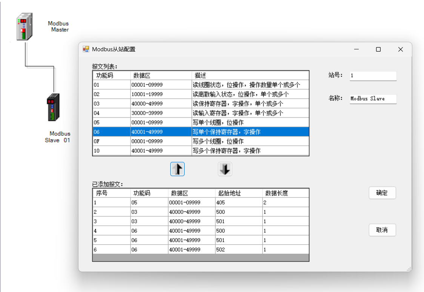The height and width of the screenshot is (292, 424).
Task: Select the 0F write multiple coils row
Action: pos(200,141)
